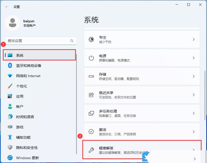Click the shield privacy icon
Viewport: 207px width, 163px height.
pyautogui.click(x=10, y=147)
